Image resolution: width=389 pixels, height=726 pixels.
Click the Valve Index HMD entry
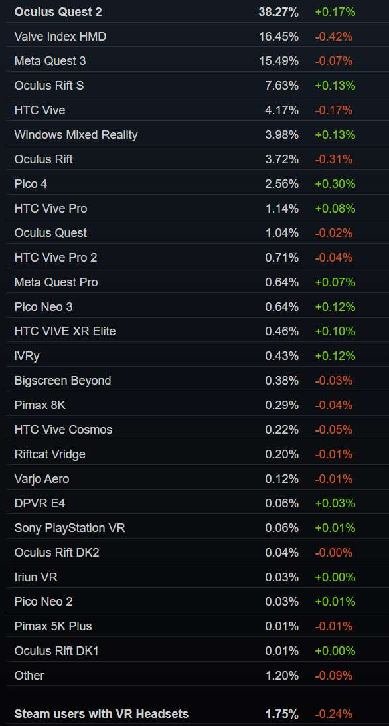pos(60,36)
